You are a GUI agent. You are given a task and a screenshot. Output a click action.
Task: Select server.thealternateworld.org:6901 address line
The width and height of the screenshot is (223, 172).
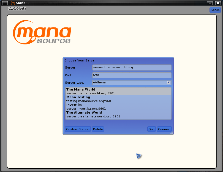pyautogui.click(x=93, y=116)
